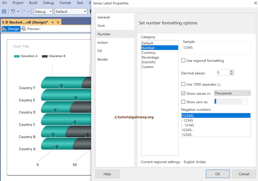Switch to the Preview tab

coord(31,29)
